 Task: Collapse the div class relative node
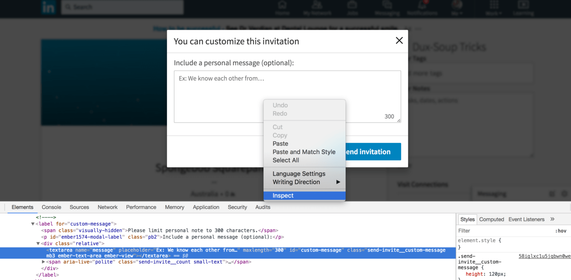pos(38,244)
